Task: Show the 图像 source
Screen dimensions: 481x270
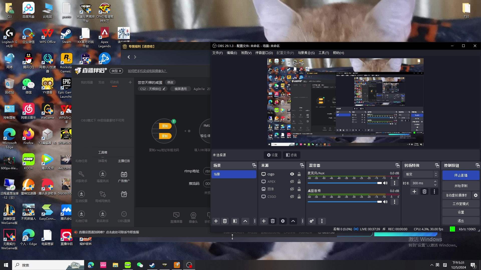Action: point(292,189)
